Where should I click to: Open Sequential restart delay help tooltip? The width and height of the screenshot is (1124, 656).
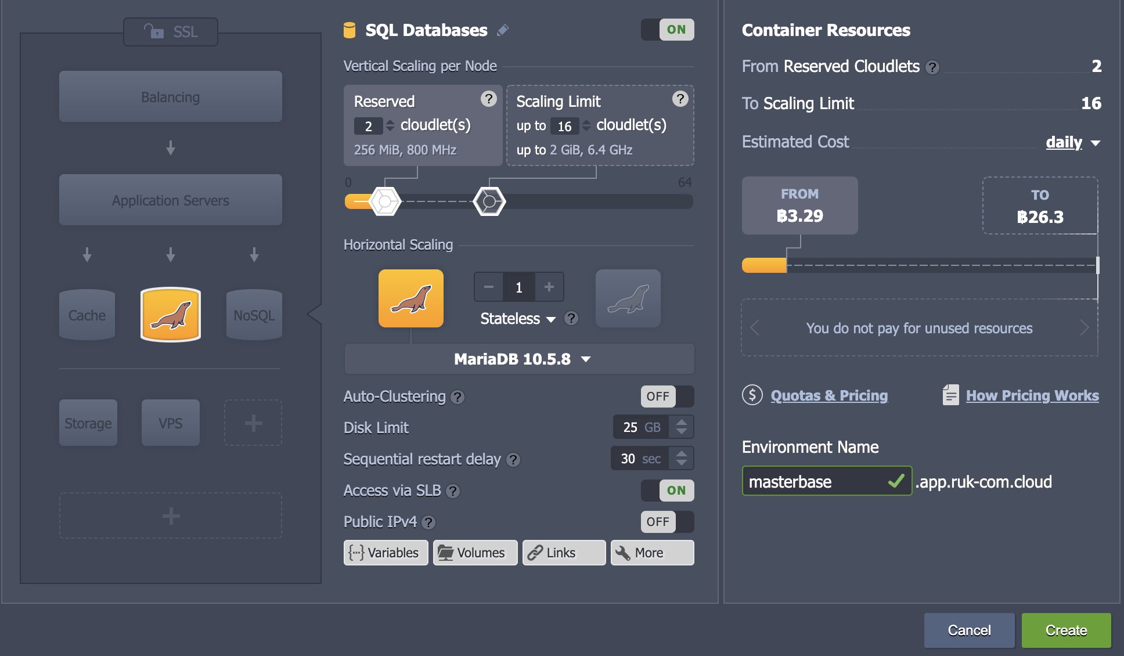coord(513,460)
